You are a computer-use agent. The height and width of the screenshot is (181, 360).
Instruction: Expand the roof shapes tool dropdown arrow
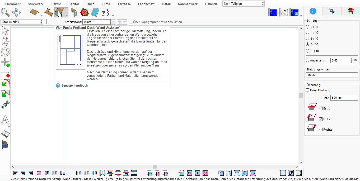[113, 16]
